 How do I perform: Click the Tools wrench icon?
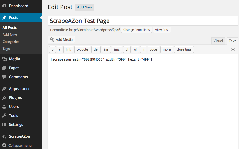pyautogui.click(x=4, y=116)
